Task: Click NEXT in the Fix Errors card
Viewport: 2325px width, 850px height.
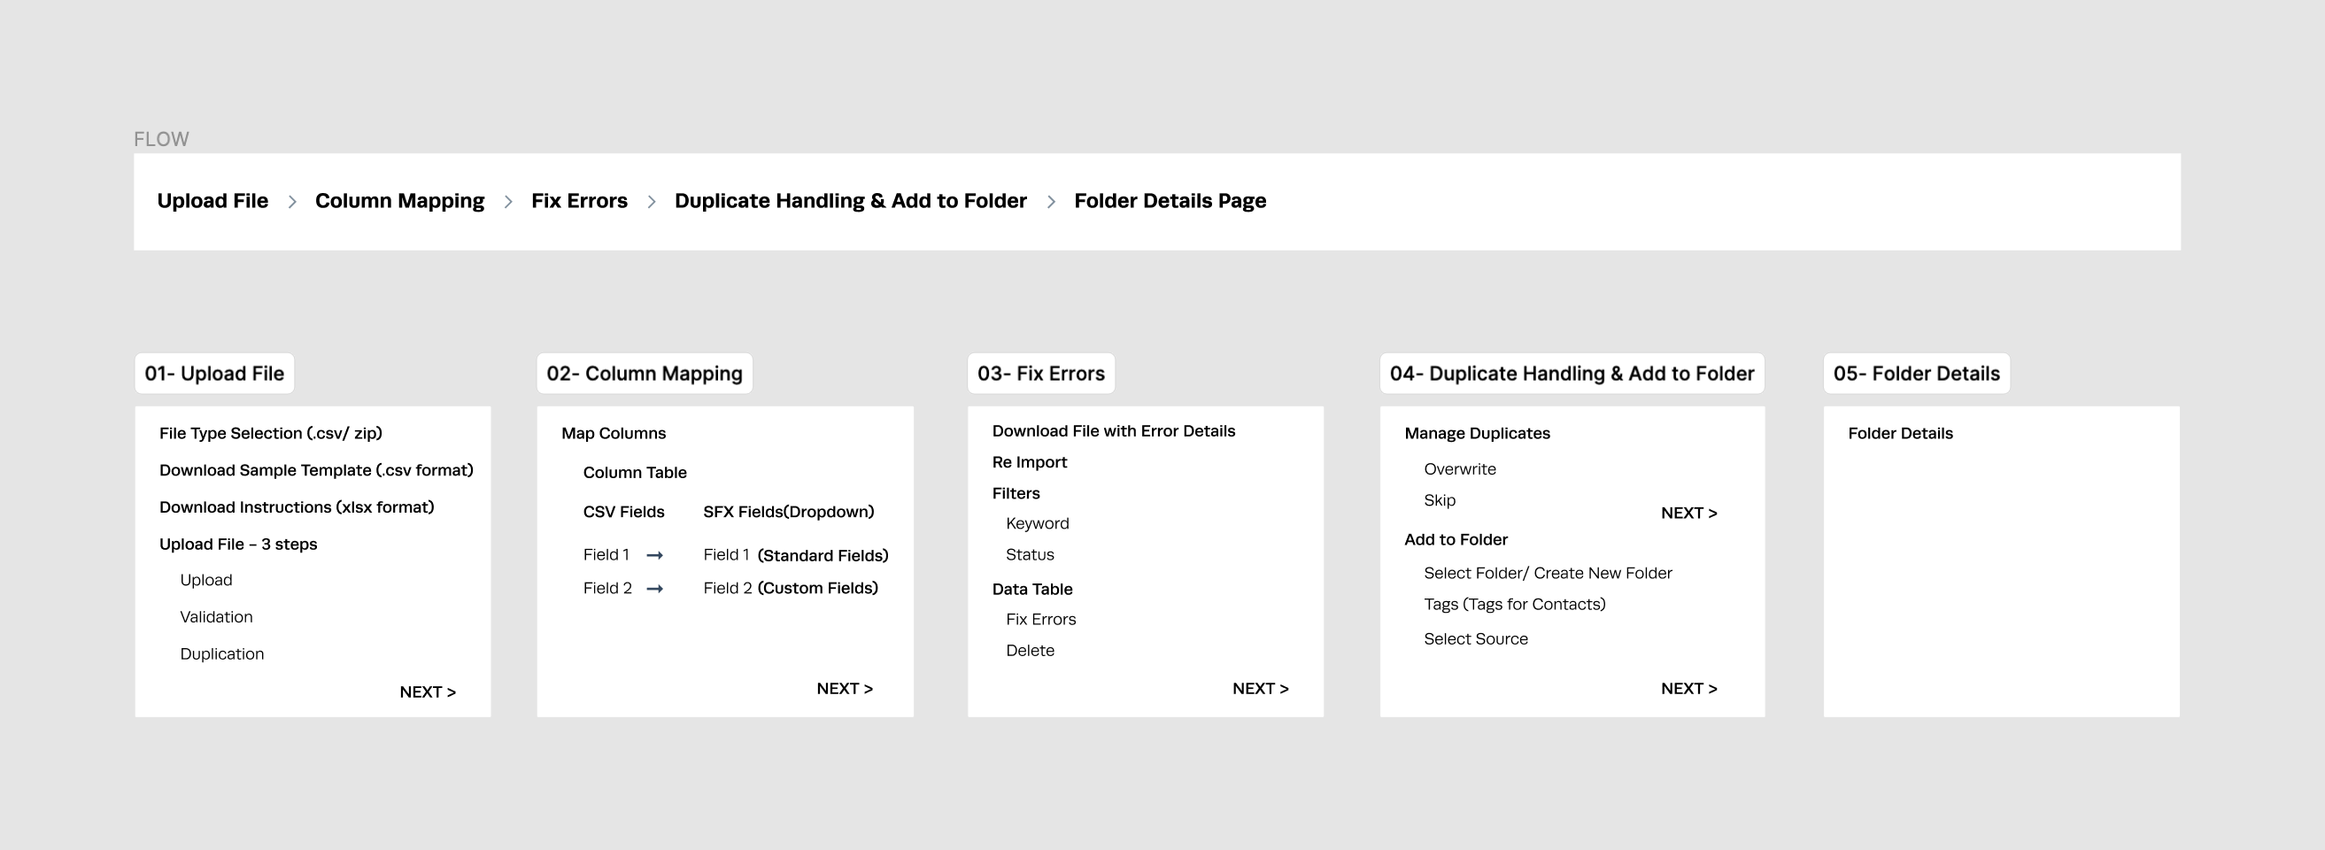Action: [x=1261, y=689]
